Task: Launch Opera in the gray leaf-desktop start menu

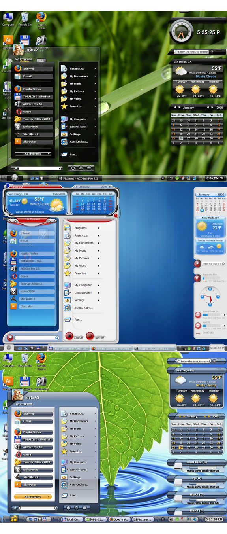Action: tap(34, 454)
